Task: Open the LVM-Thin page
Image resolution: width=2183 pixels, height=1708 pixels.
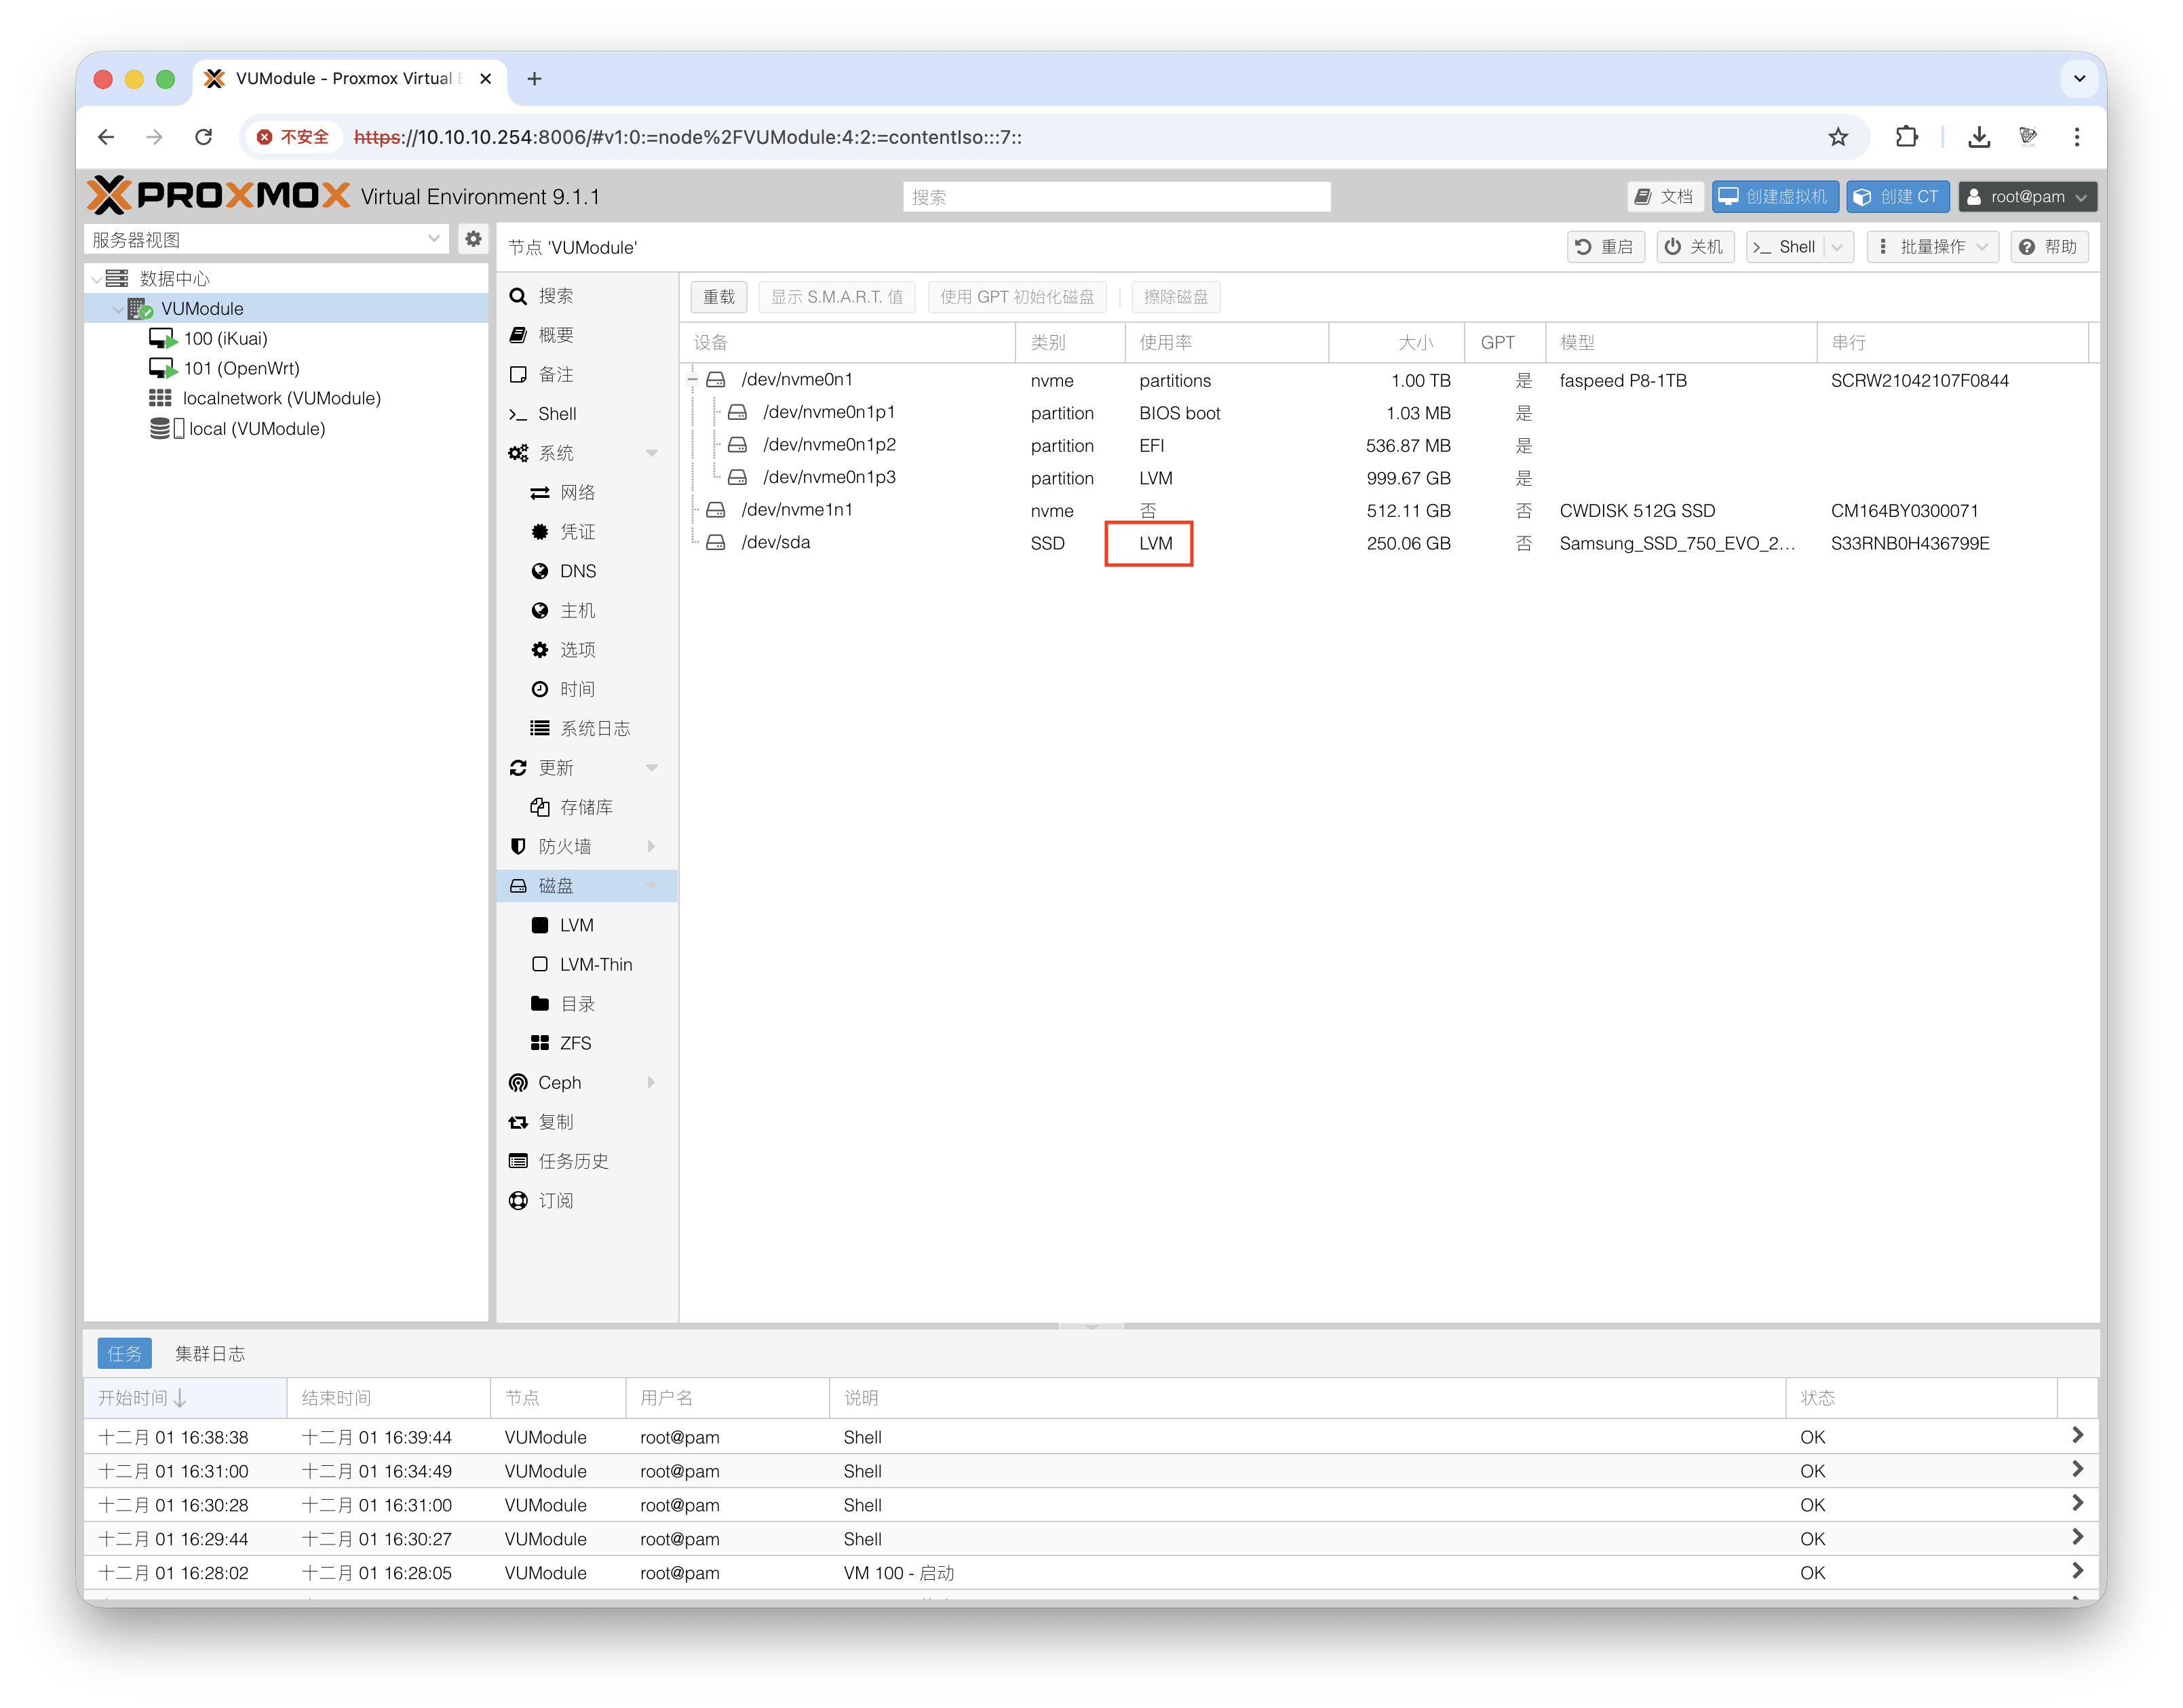Action: [595, 965]
